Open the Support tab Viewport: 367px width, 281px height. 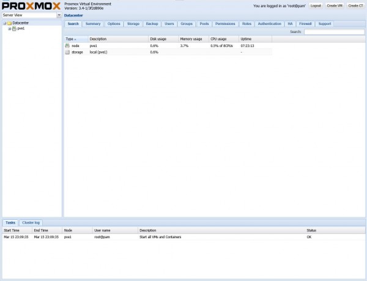325,24
